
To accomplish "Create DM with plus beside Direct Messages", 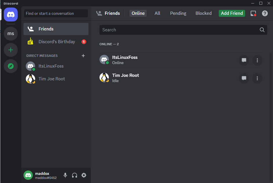I will [83, 56].
